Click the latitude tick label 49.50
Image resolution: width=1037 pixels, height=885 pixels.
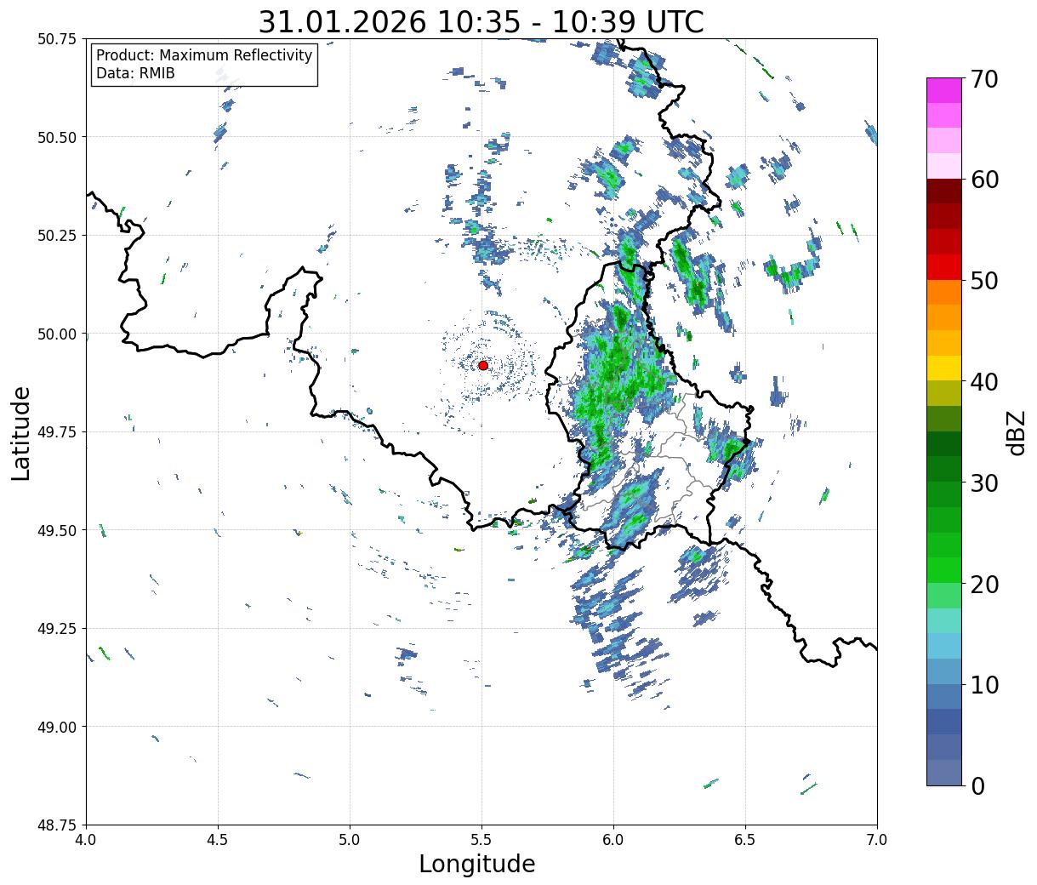pyautogui.click(x=57, y=530)
